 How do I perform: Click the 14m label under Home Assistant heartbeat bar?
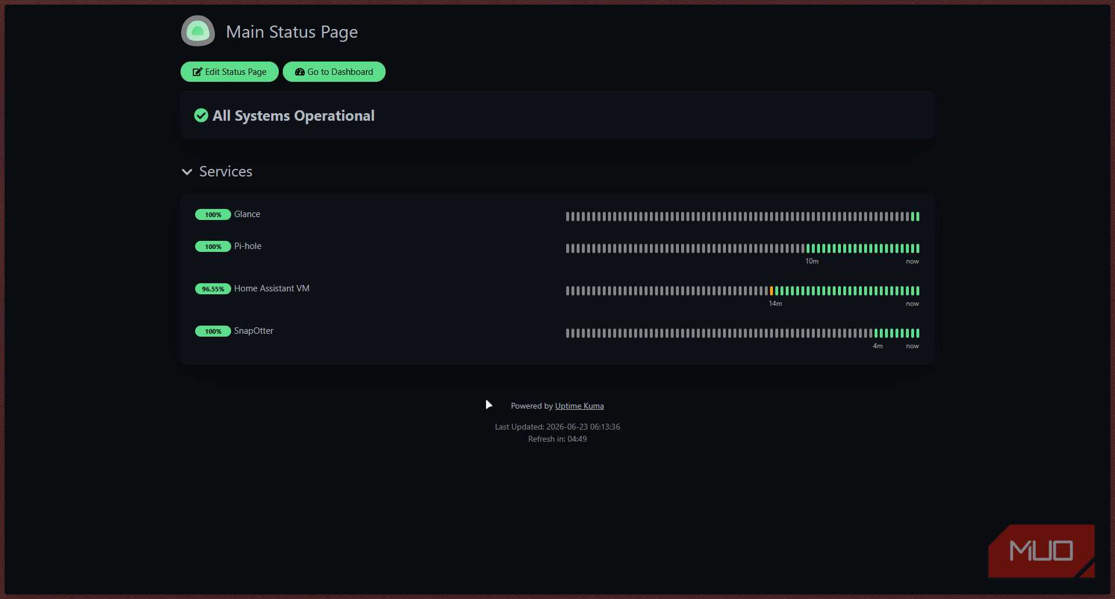pos(775,304)
